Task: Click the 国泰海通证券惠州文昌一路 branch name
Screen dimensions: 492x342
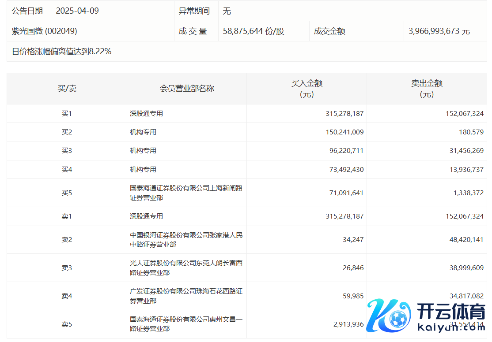Action: (186, 324)
